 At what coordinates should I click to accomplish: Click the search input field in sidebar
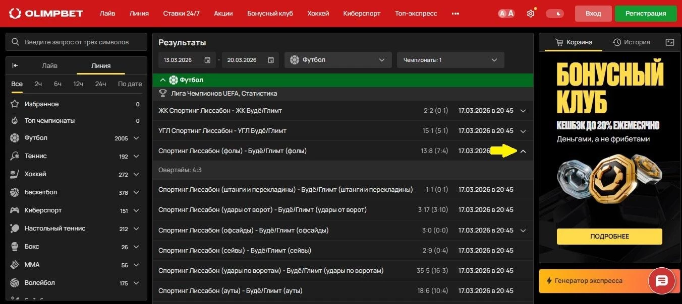pyautogui.click(x=76, y=42)
